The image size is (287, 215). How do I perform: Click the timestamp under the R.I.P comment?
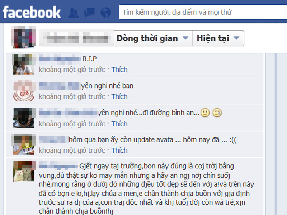[72, 70]
